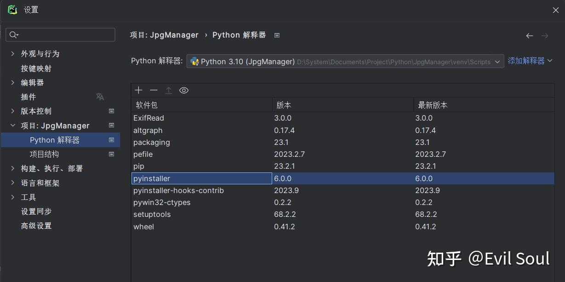This screenshot has height=282, width=565.
Task: Click the uninstall package minus icon
Action: click(154, 90)
